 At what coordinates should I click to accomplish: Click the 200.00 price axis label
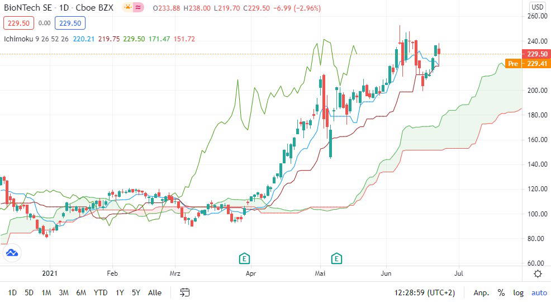(537, 91)
